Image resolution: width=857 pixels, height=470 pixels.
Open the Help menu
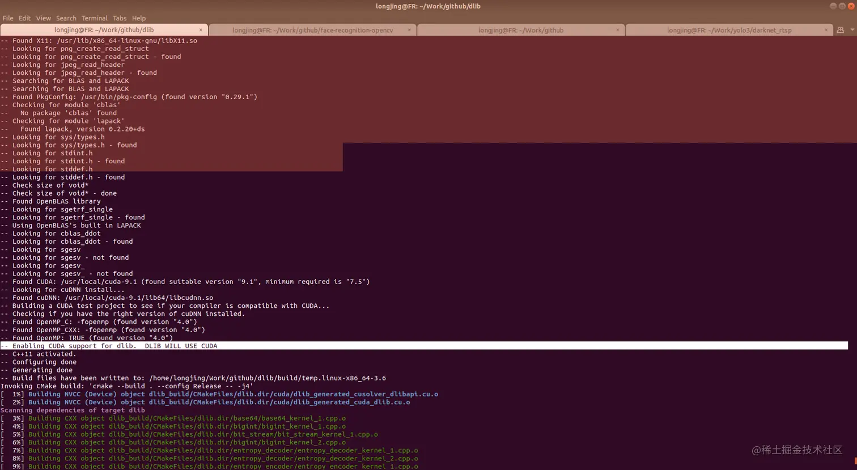coord(138,18)
